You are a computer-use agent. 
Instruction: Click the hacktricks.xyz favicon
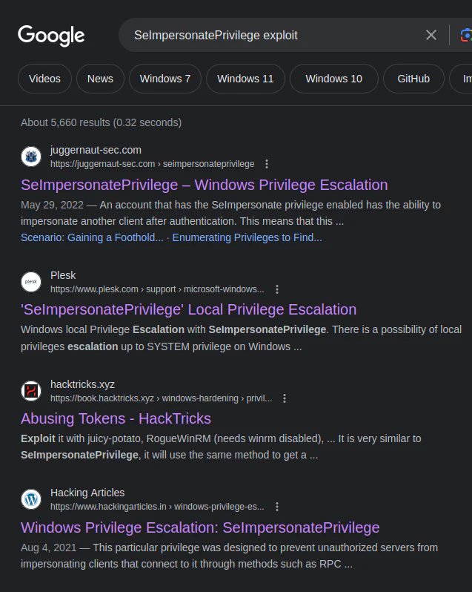pyautogui.click(x=31, y=390)
